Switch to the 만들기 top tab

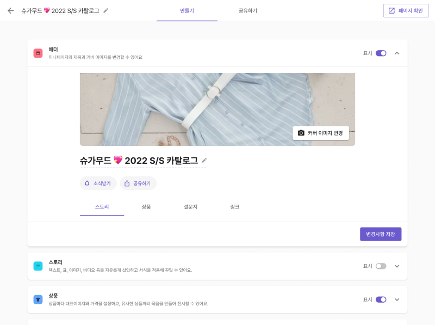pyautogui.click(x=187, y=11)
